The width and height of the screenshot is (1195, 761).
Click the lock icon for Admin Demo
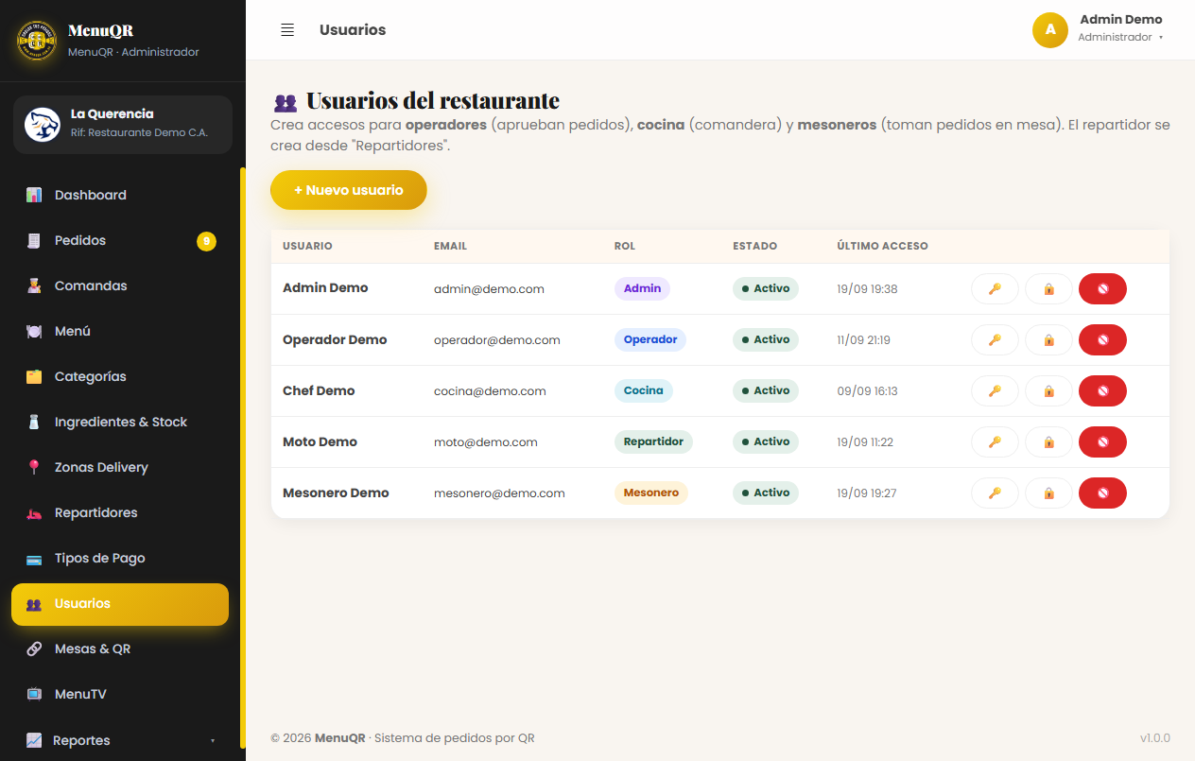1048,288
